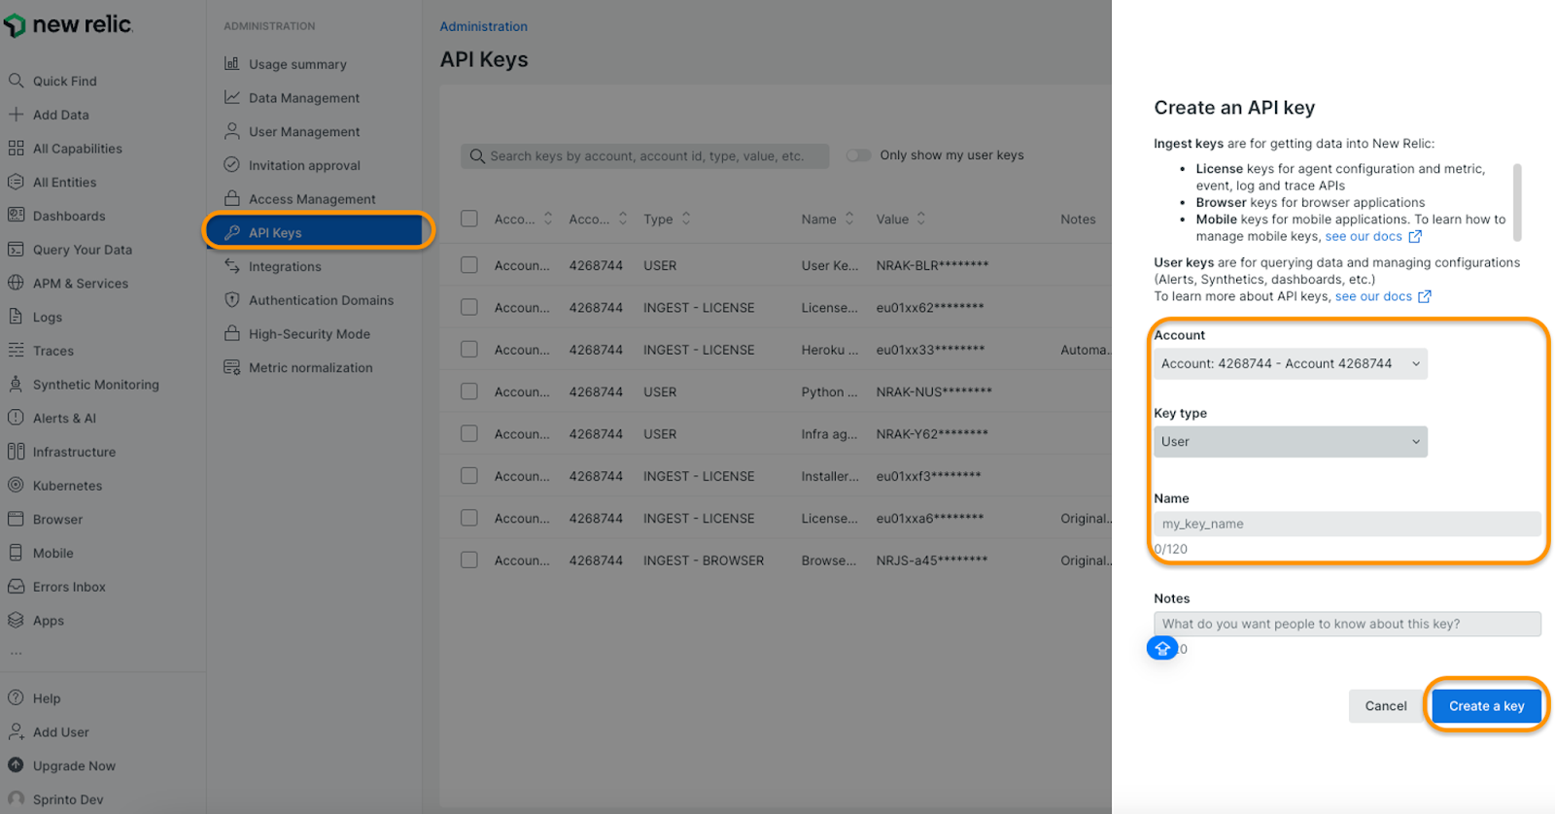Image resolution: width=1555 pixels, height=814 pixels.
Task: Check the NRAK-BLR key row checkbox
Action: pyautogui.click(x=469, y=265)
